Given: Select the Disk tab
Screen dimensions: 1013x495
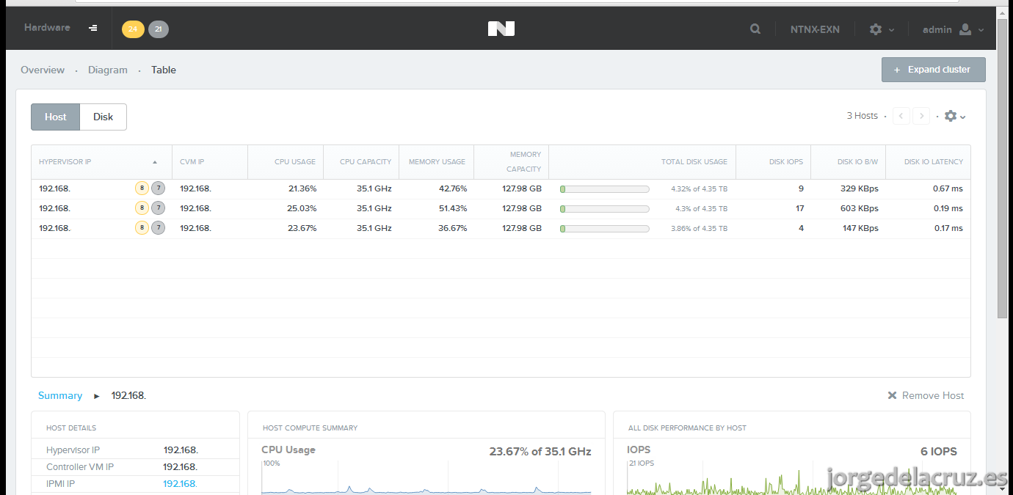Looking at the screenshot, I should [x=103, y=117].
